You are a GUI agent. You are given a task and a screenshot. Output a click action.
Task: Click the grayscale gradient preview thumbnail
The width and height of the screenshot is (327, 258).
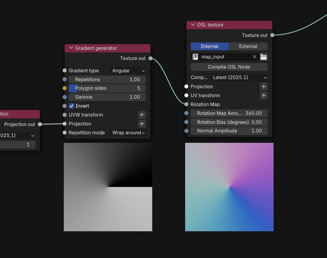(108, 186)
